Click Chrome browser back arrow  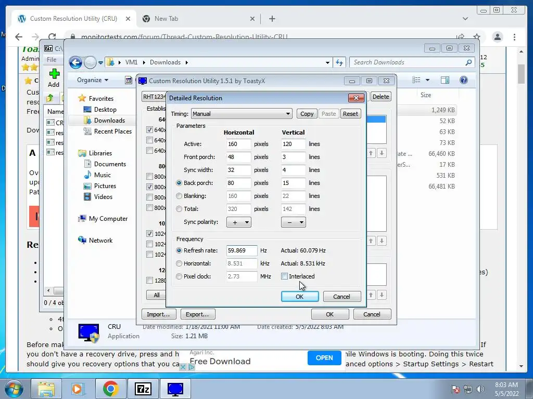tap(19, 37)
